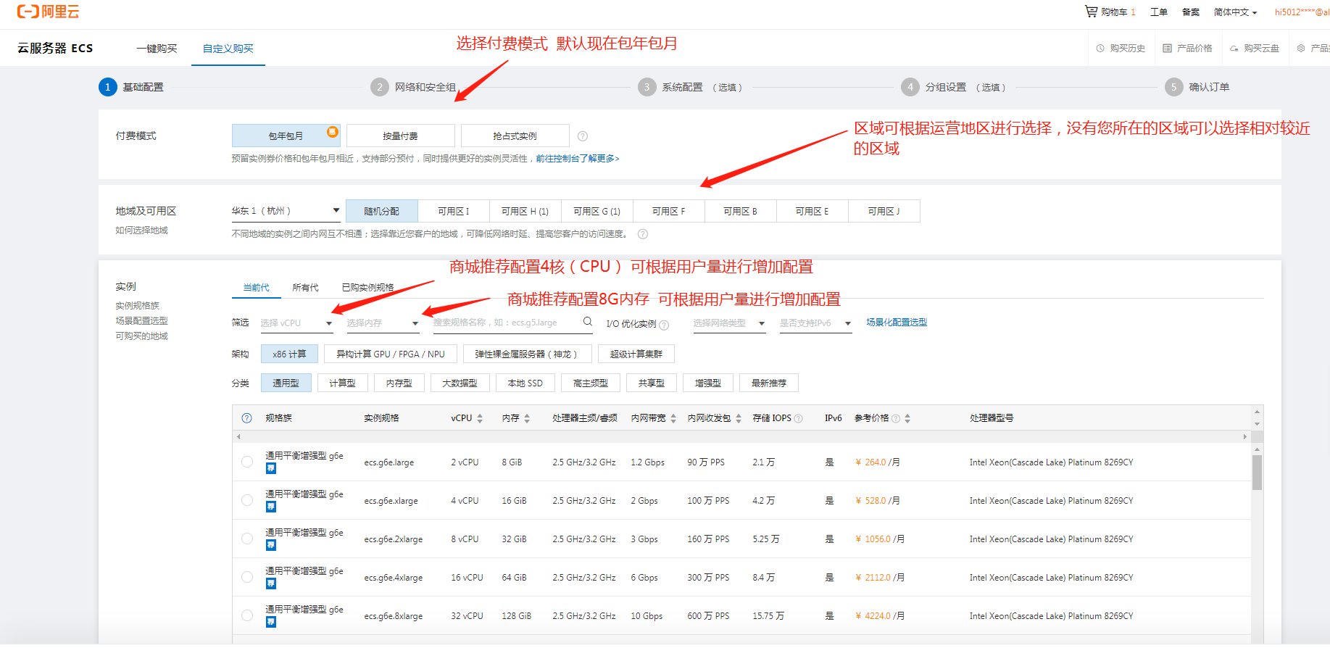This screenshot has width=1330, height=648.
Task: Open 选择 vCPU filter dropdown
Action: tap(296, 323)
